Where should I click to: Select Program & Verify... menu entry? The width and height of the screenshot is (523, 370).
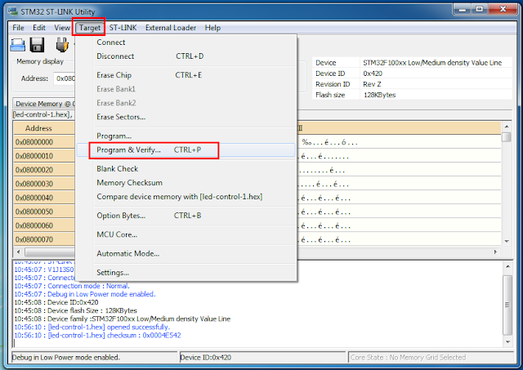click(x=186, y=150)
